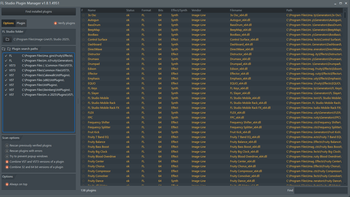The image size is (350, 197).
Task: Star the FLEX plugin as favorite
Action: pyautogui.click(x=83, y=113)
